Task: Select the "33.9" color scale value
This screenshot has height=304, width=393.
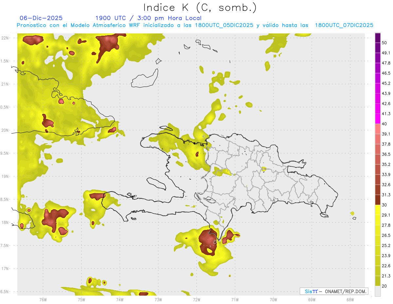Action: tap(386, 175)
